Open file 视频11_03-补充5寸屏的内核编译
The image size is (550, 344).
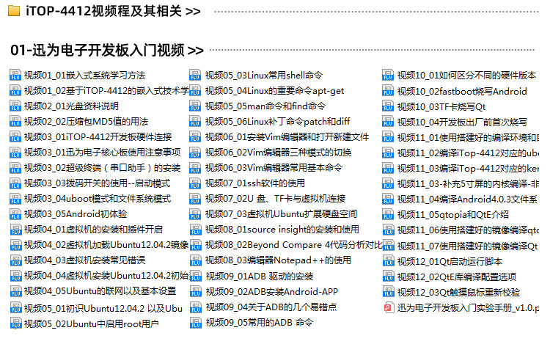click(x=469, y=184)
